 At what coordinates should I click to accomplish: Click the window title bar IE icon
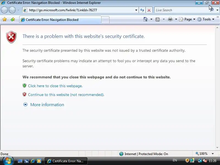(3, 3)
